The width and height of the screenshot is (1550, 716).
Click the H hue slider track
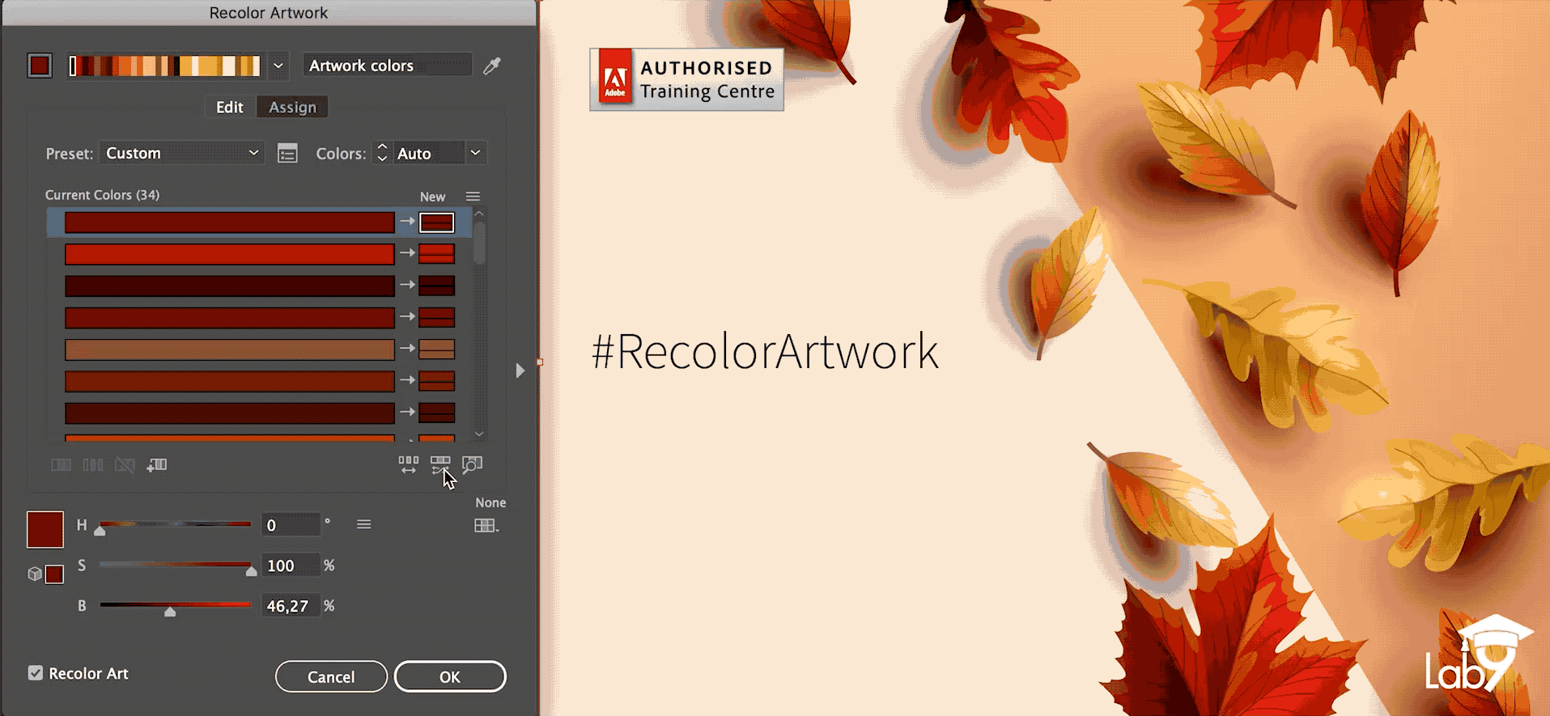tap(176, 524)
